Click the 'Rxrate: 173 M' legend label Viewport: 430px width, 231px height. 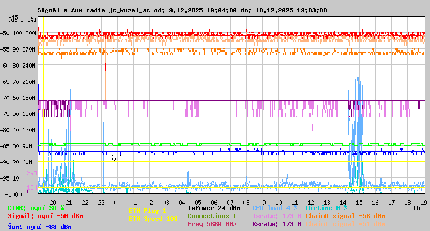[277, 224]
